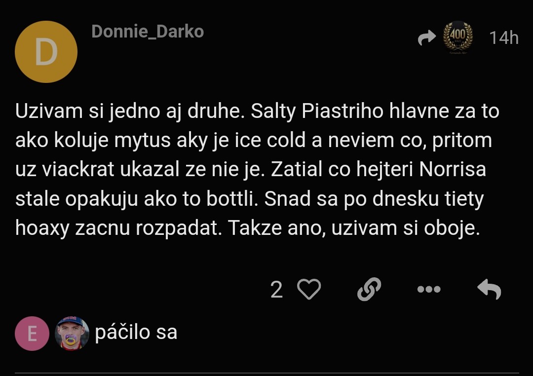Click the 14h post timestamp
The height and width of the screenshot is (376, 533).
point(504,38)
